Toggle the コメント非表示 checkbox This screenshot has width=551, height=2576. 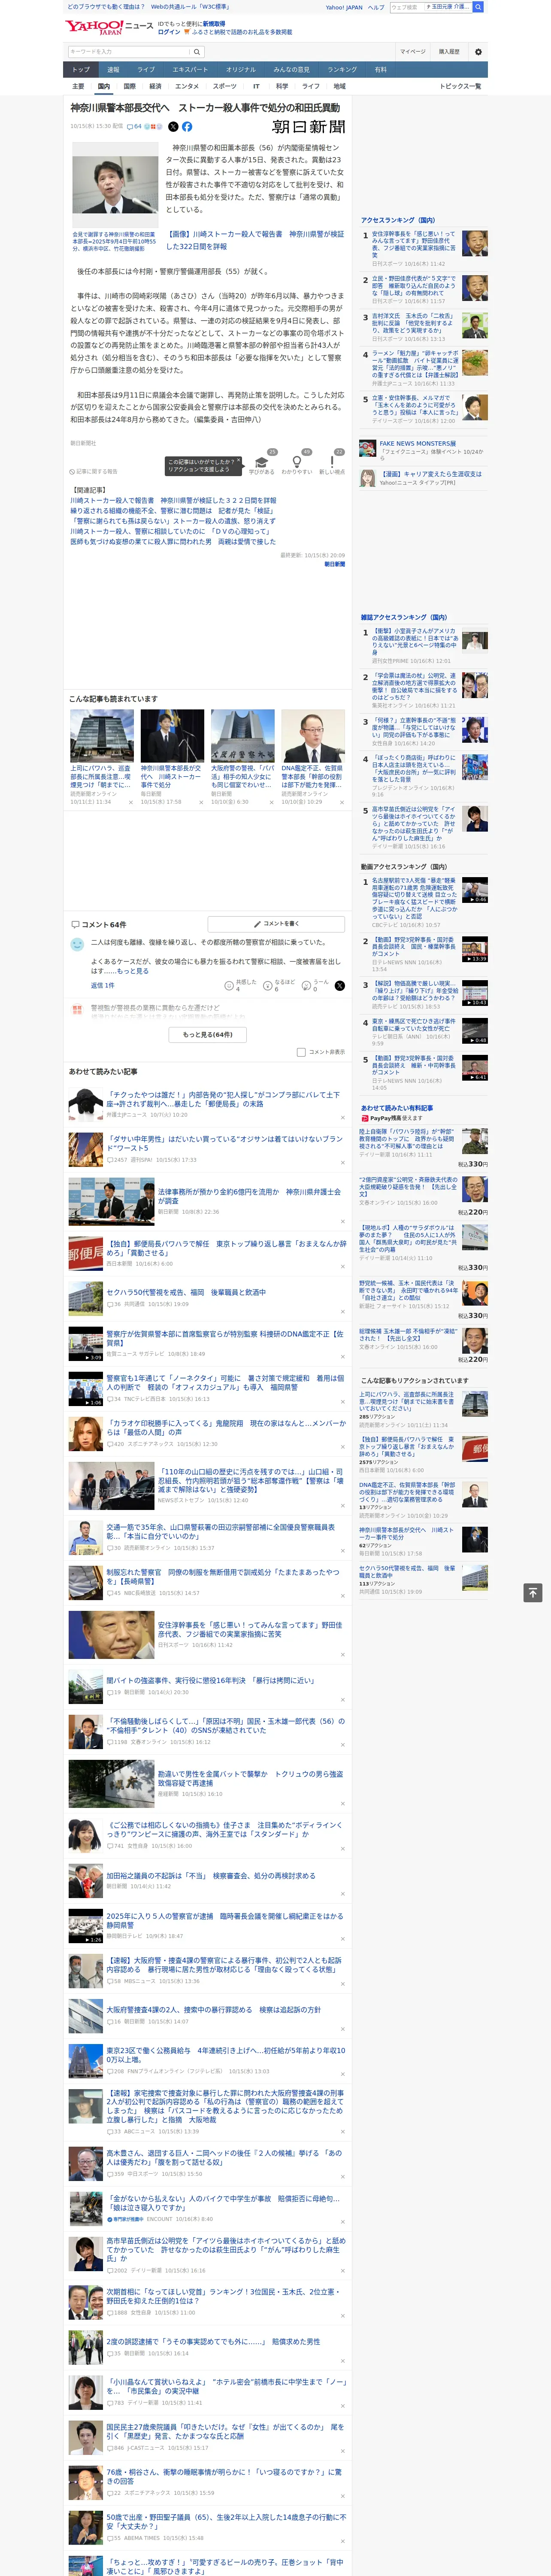pos(301,1052)
